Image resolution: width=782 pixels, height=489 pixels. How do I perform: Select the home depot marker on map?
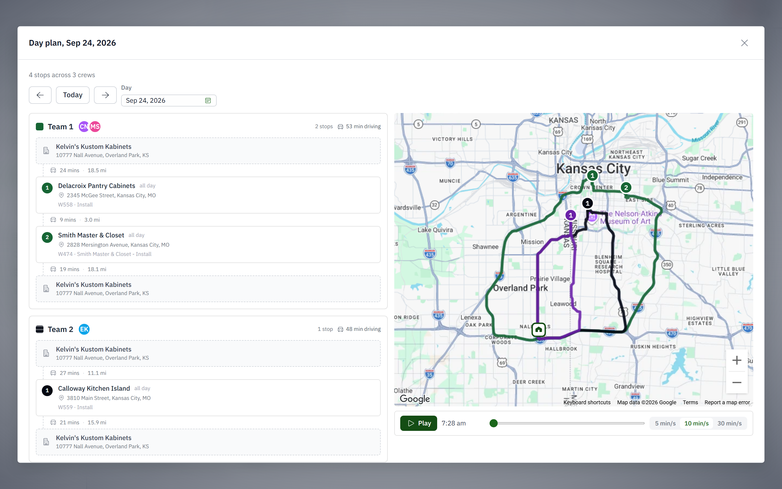tap(538, 330)
